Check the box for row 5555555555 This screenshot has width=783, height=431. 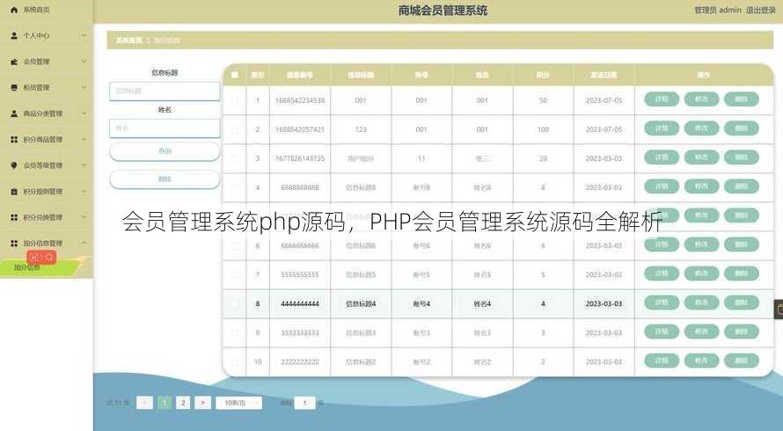click(235, 274)
